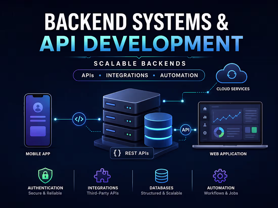Click the CLOUD SERVICES label
Viewport: 278px width, 208px height.
233,89
